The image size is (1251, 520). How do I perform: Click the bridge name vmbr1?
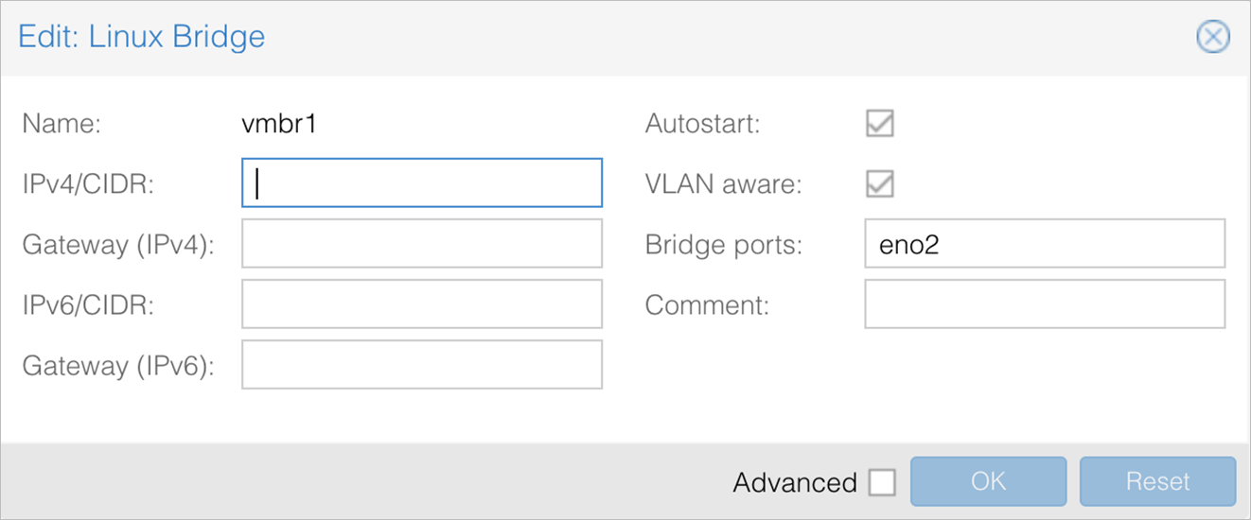tap(279, 124)
